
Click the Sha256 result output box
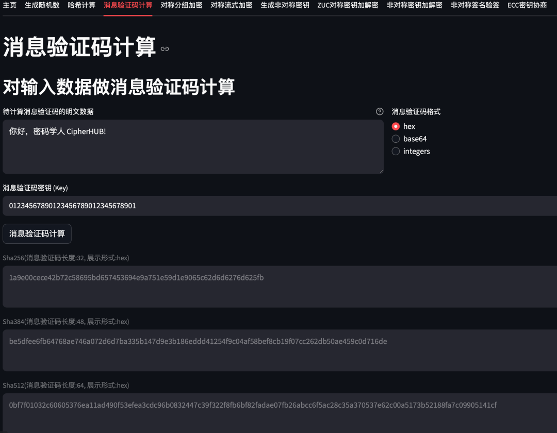click(278, 287)
